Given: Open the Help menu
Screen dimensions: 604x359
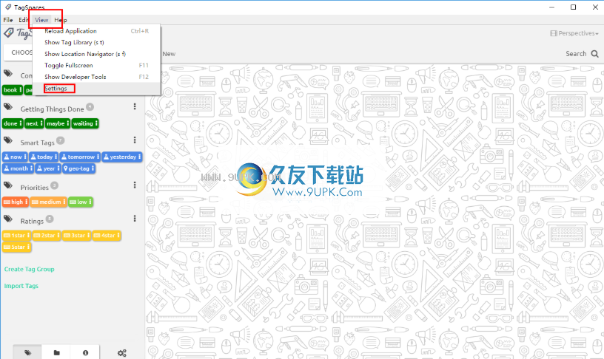Looking at the screenshot, I should (x=61, y=20).
